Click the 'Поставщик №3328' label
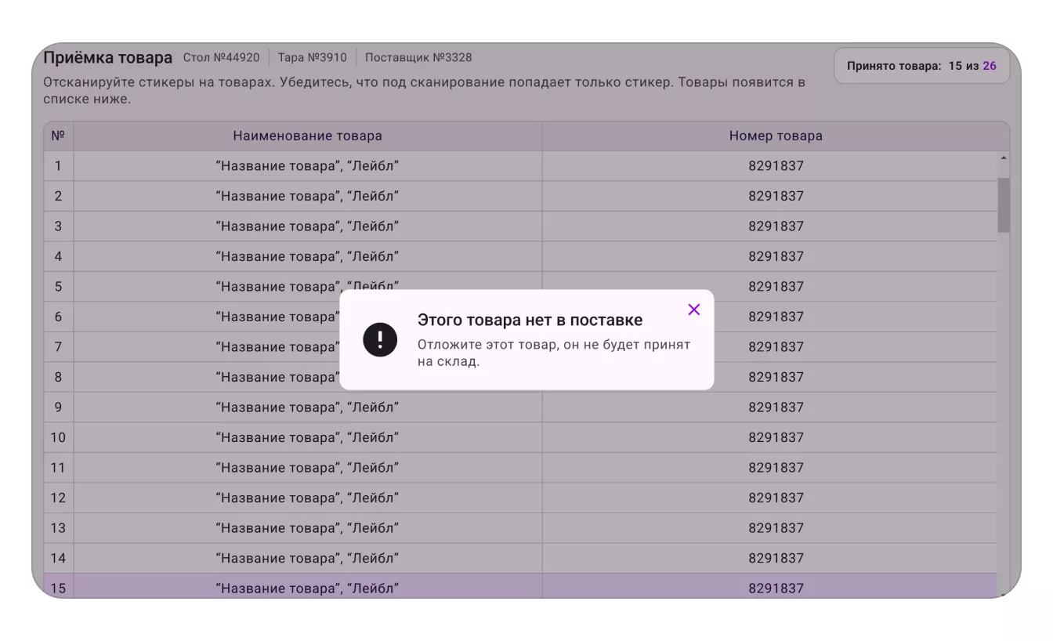Screen dimensions: 1053x641 pos(418,57)
